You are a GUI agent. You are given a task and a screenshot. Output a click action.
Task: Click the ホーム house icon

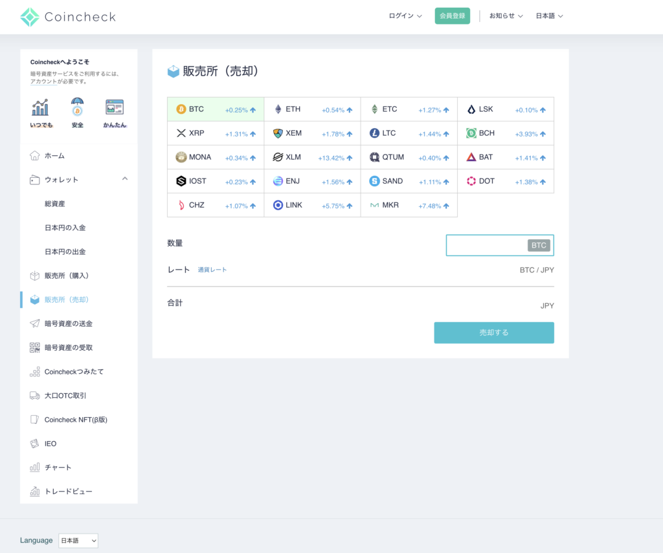[35, 155]
